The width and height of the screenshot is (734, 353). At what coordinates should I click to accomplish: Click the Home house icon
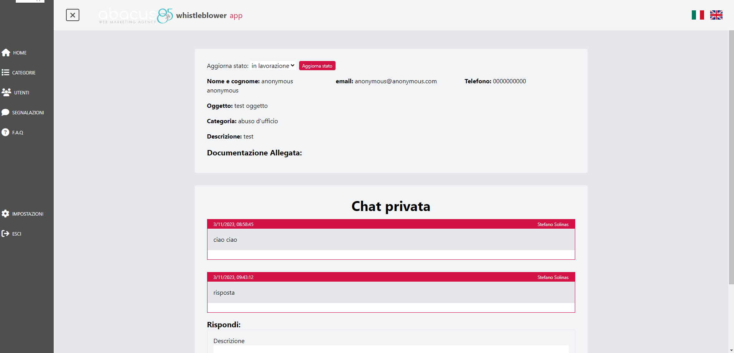[x=6, y=53]
